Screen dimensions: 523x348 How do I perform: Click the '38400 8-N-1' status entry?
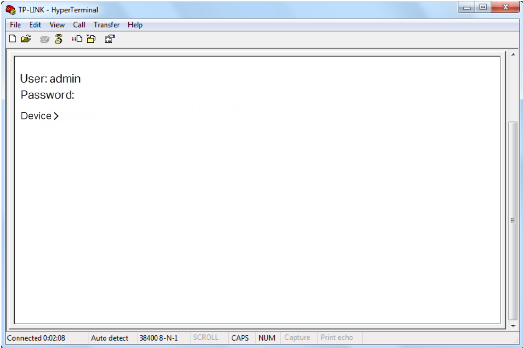[159, 338]
